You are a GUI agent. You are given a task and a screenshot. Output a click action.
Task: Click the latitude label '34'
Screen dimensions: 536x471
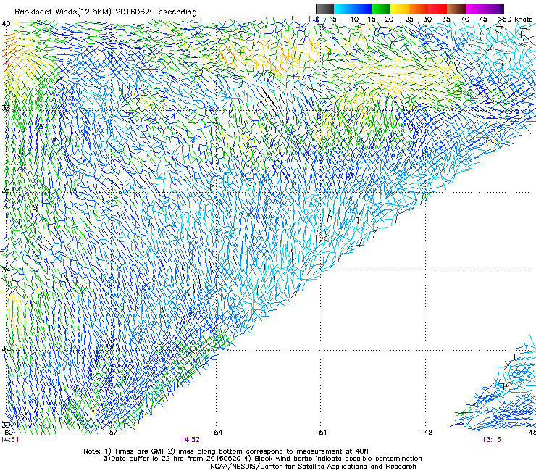[6, 270]
